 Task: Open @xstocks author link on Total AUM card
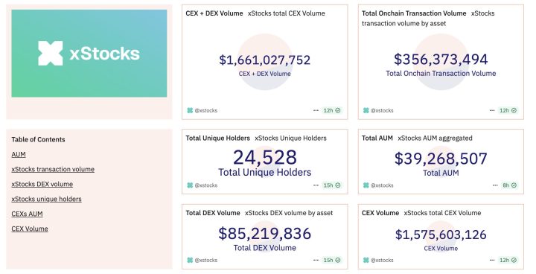coord(382,185)
